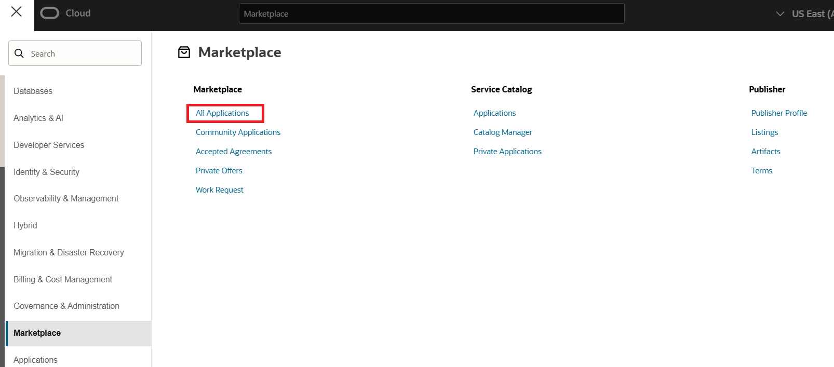
Task: Open Private Offers link
Action: click(x=219, y=171)
